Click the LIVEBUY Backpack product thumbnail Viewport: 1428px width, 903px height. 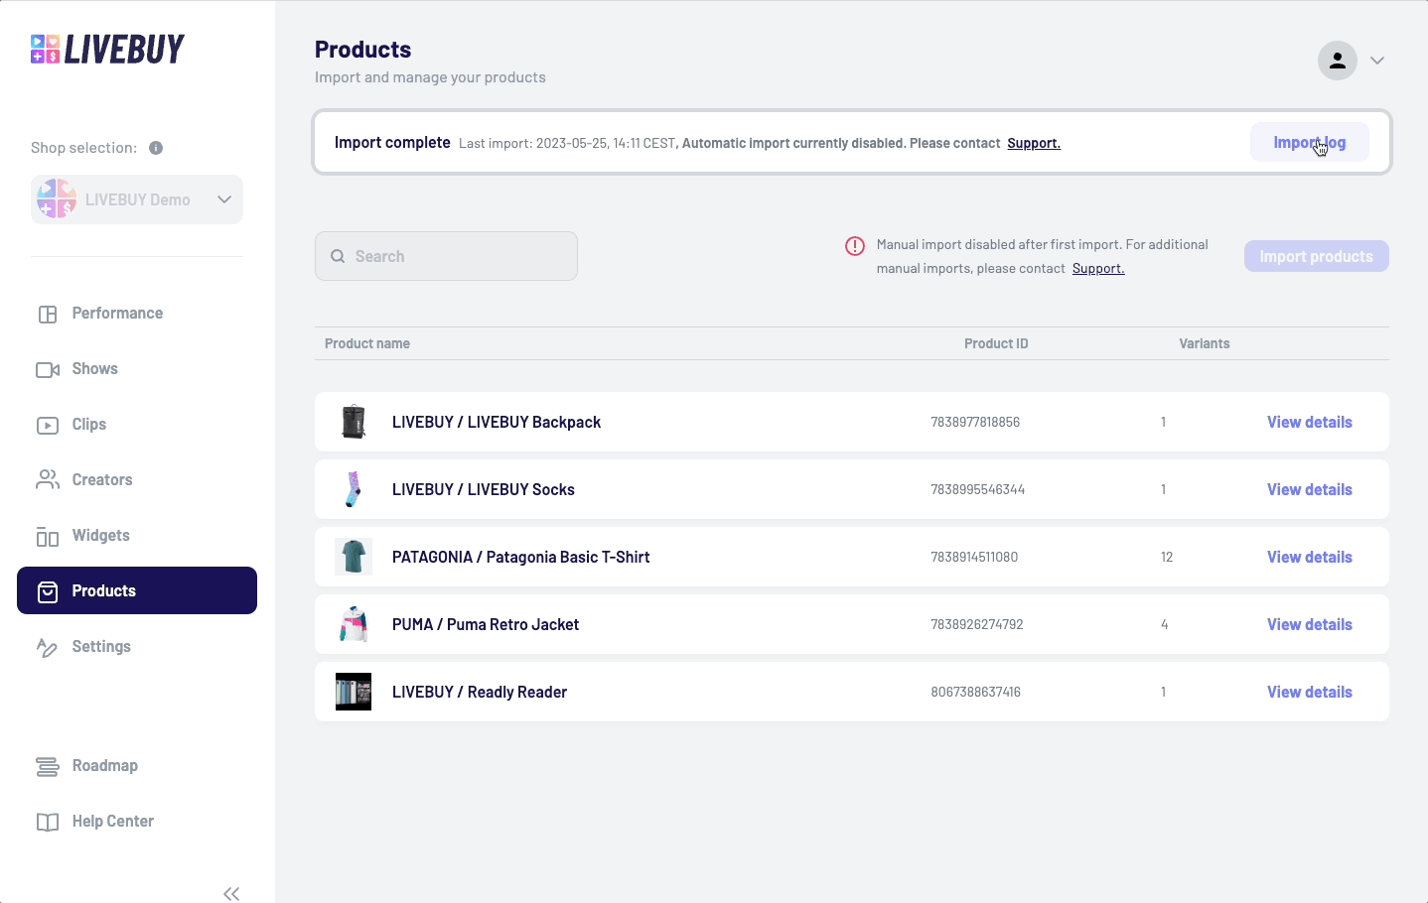[x=354, y=423]
